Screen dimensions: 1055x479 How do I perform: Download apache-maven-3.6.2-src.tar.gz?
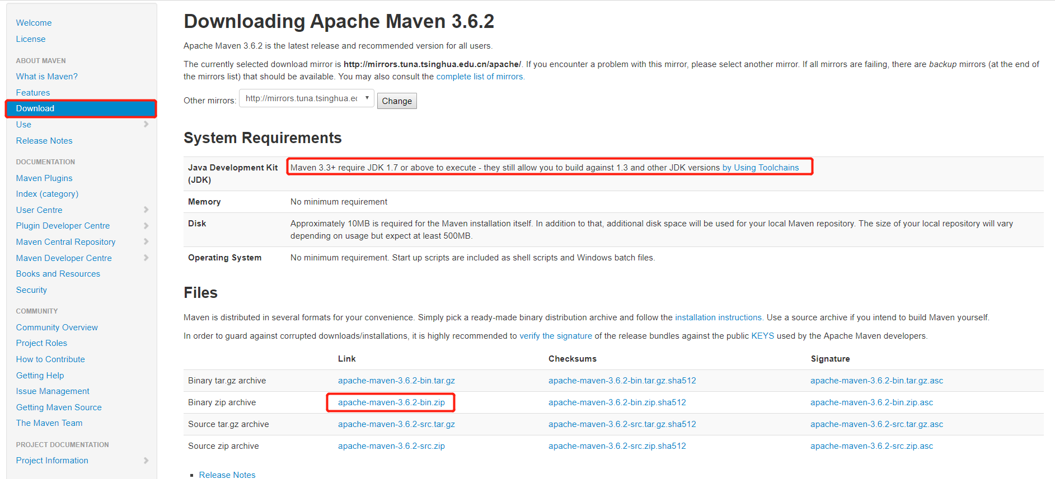click(x=396, y=424)
